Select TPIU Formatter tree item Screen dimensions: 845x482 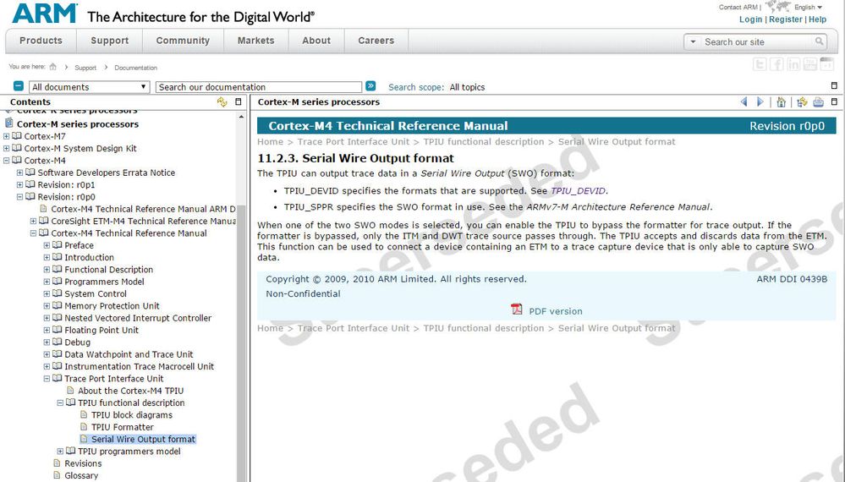point(123,427)
